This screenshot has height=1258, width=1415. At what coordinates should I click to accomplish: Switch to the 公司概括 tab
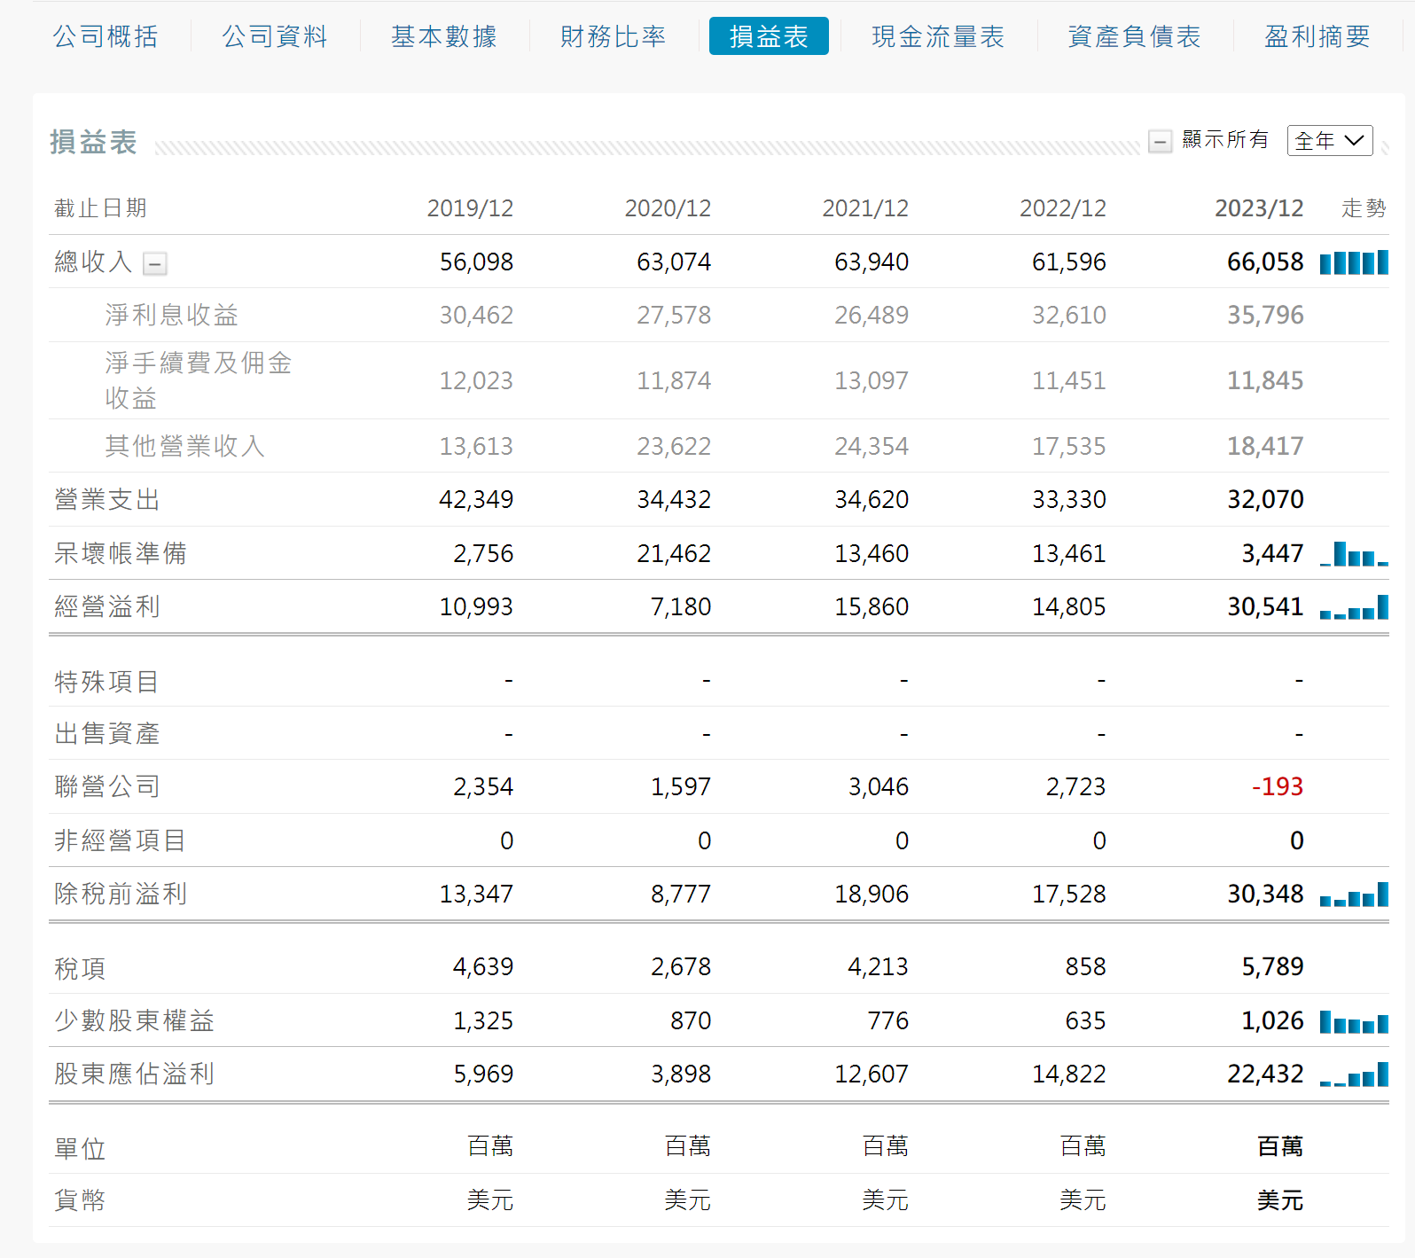tap(106, 36)
